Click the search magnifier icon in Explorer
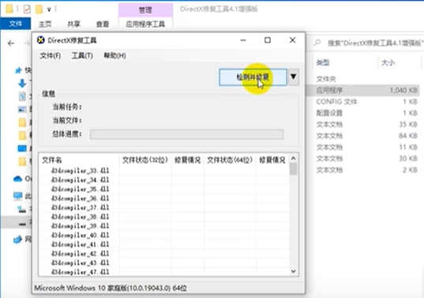This screenshot has width=424, height=298. click(x=317, y=43)
